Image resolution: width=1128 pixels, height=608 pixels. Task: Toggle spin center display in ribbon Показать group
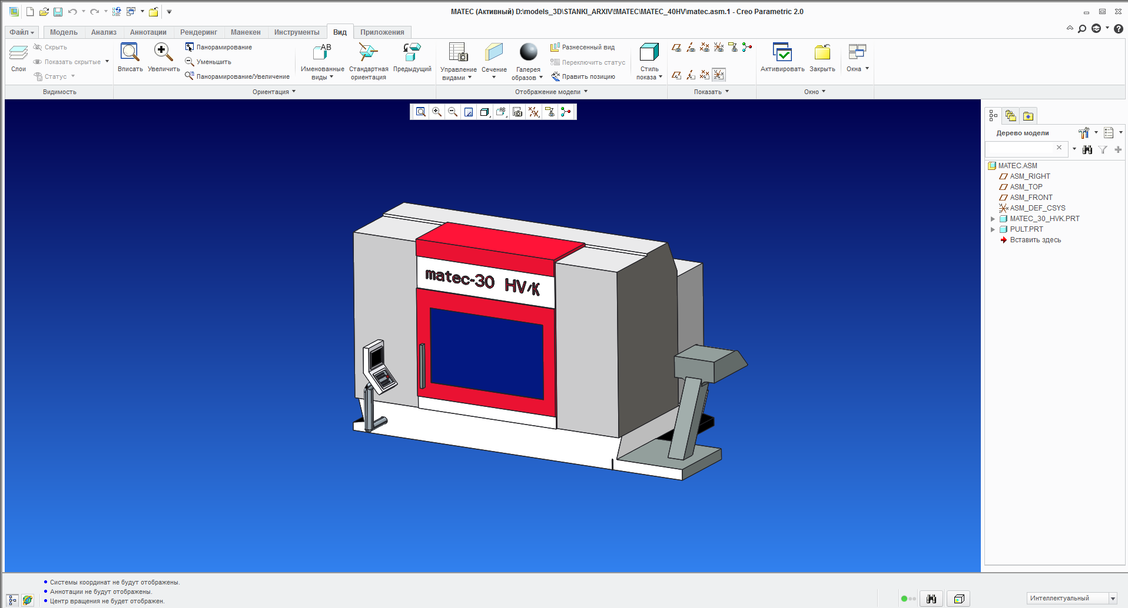coord(747,47)
